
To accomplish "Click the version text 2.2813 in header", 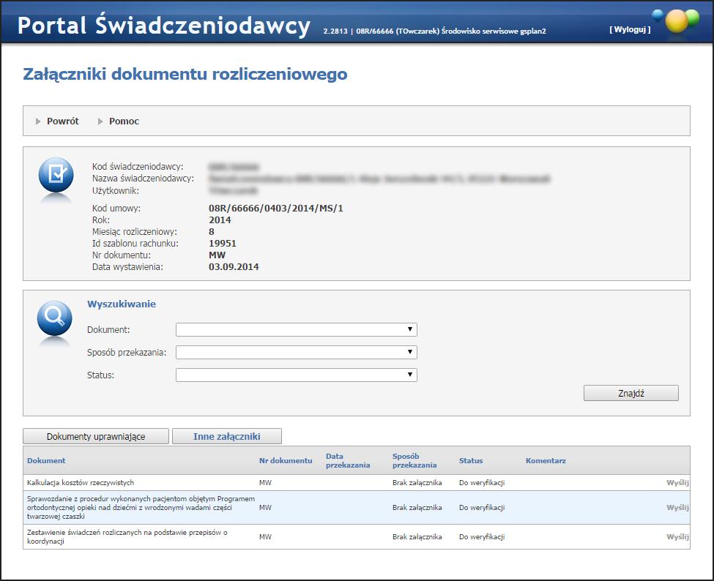I will click(335, 31).
